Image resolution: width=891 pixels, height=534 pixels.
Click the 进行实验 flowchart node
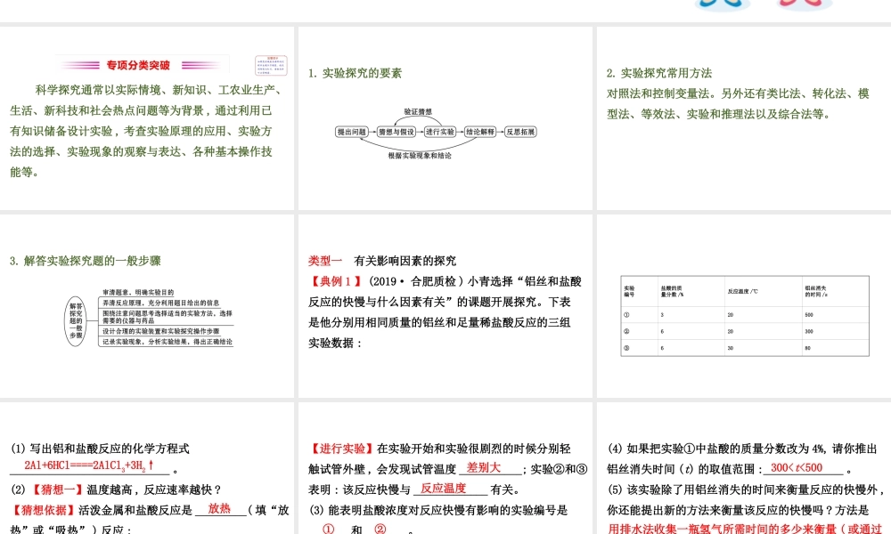coord(439,131)
